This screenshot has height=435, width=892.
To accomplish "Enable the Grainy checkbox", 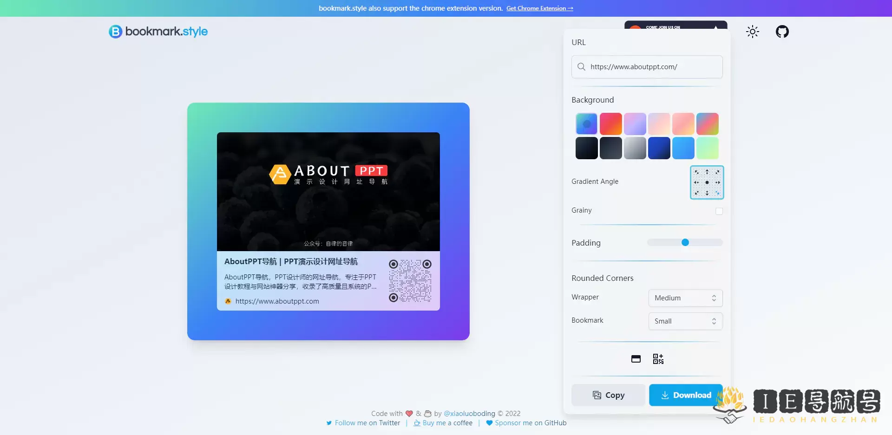I will [x=719, y=211].
